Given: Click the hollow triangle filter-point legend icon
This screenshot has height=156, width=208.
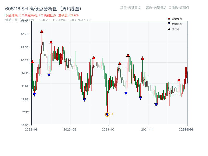Looking at the screenshot, I should (169, 29).
